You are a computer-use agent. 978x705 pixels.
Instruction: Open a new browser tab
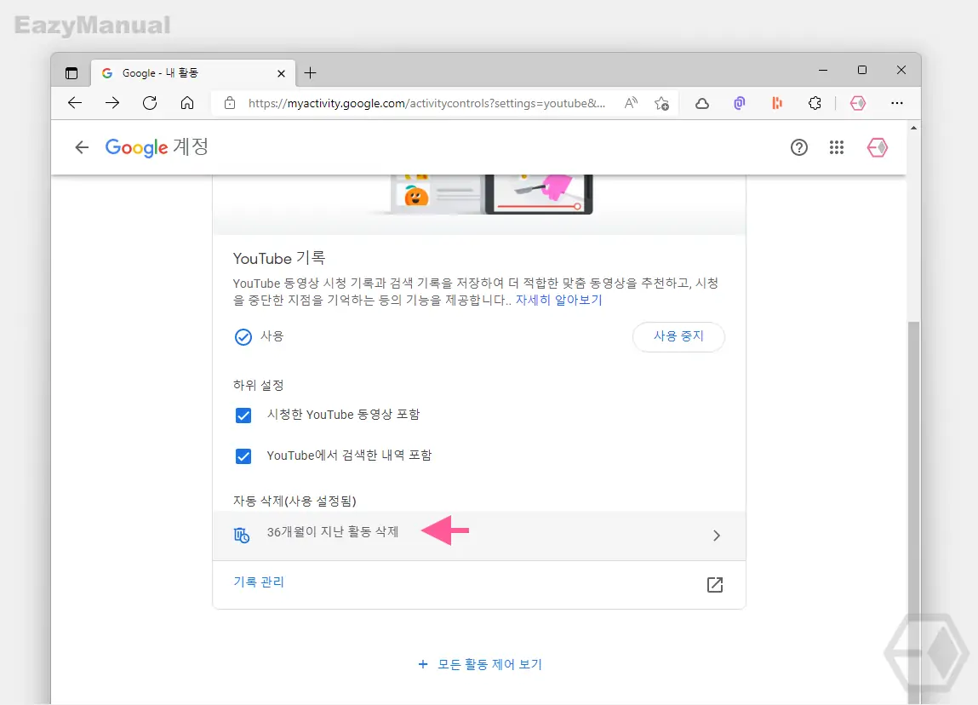tap(310, 73)
